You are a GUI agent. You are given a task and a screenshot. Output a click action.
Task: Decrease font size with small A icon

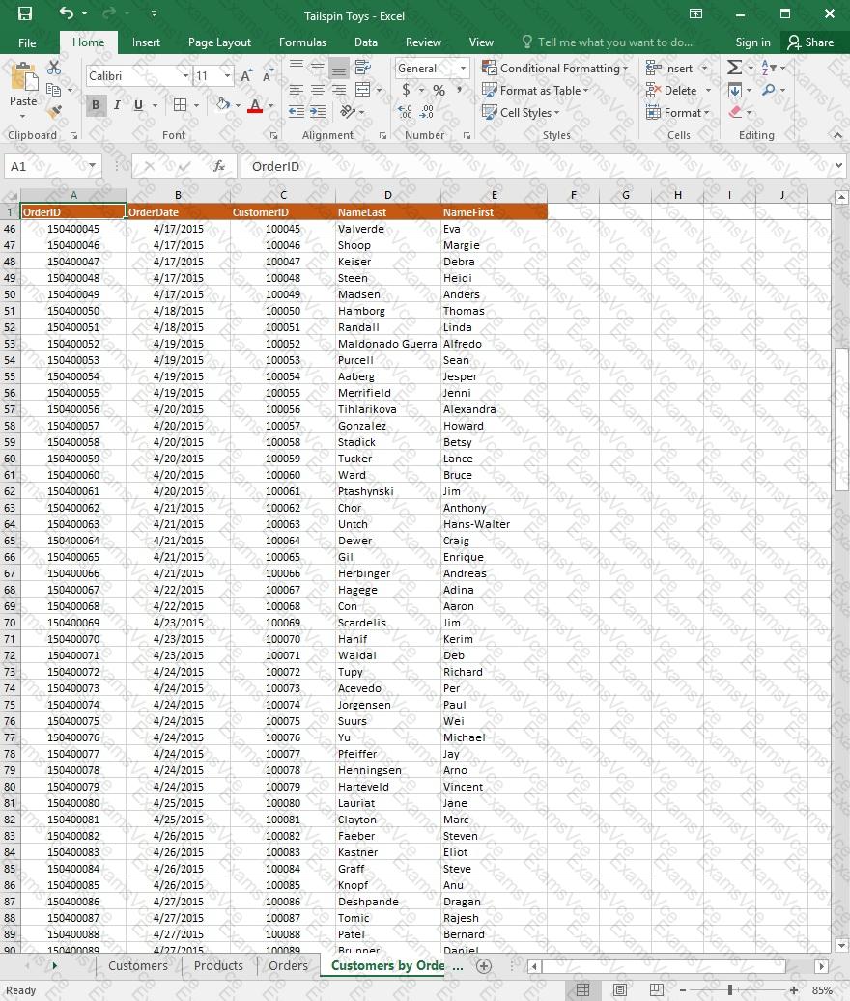pos(268,76)
